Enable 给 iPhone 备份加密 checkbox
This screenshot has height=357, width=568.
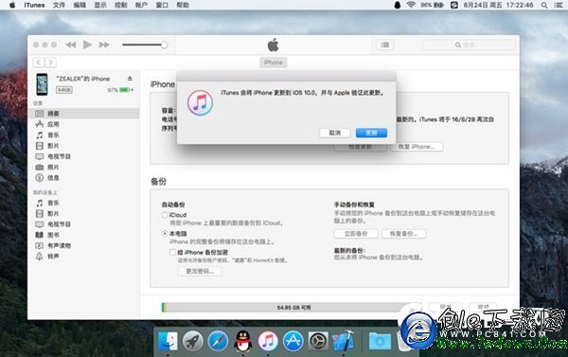coord(173,252)
